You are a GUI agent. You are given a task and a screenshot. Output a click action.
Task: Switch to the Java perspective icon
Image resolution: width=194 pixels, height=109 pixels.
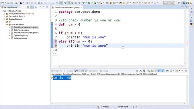click(x=184, y=3)
